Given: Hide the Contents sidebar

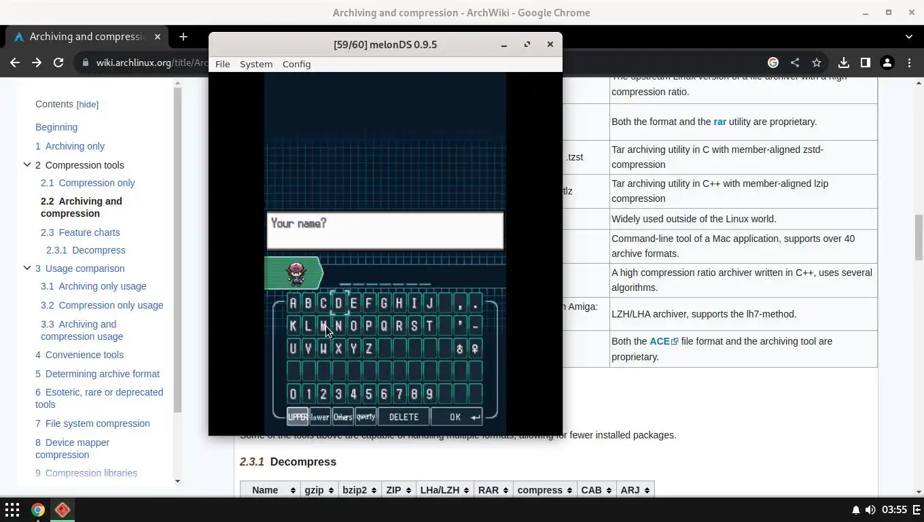Looking at the screenshot, I should 88,105.
